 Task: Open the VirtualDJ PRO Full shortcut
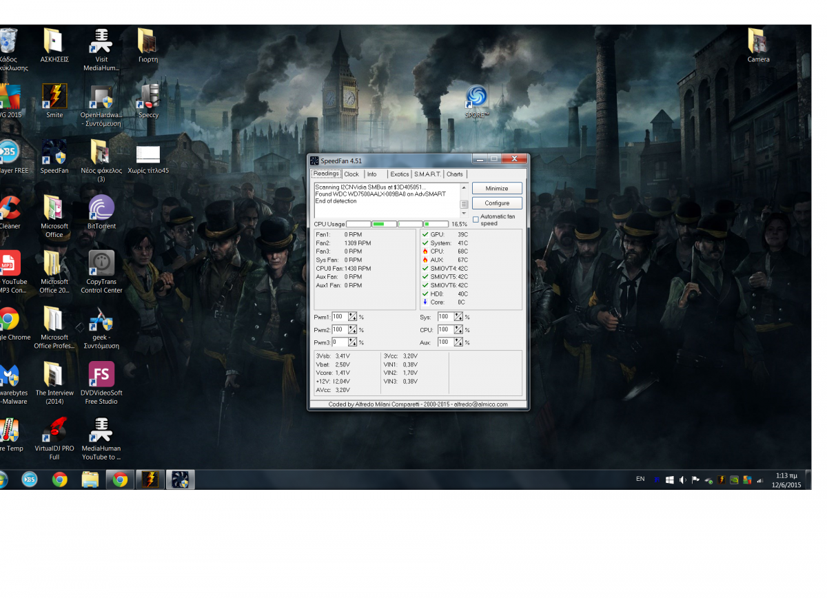click(54, 439)
